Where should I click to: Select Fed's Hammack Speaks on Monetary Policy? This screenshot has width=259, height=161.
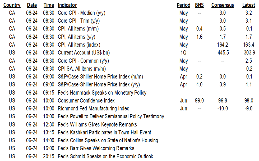pos(102,93)
